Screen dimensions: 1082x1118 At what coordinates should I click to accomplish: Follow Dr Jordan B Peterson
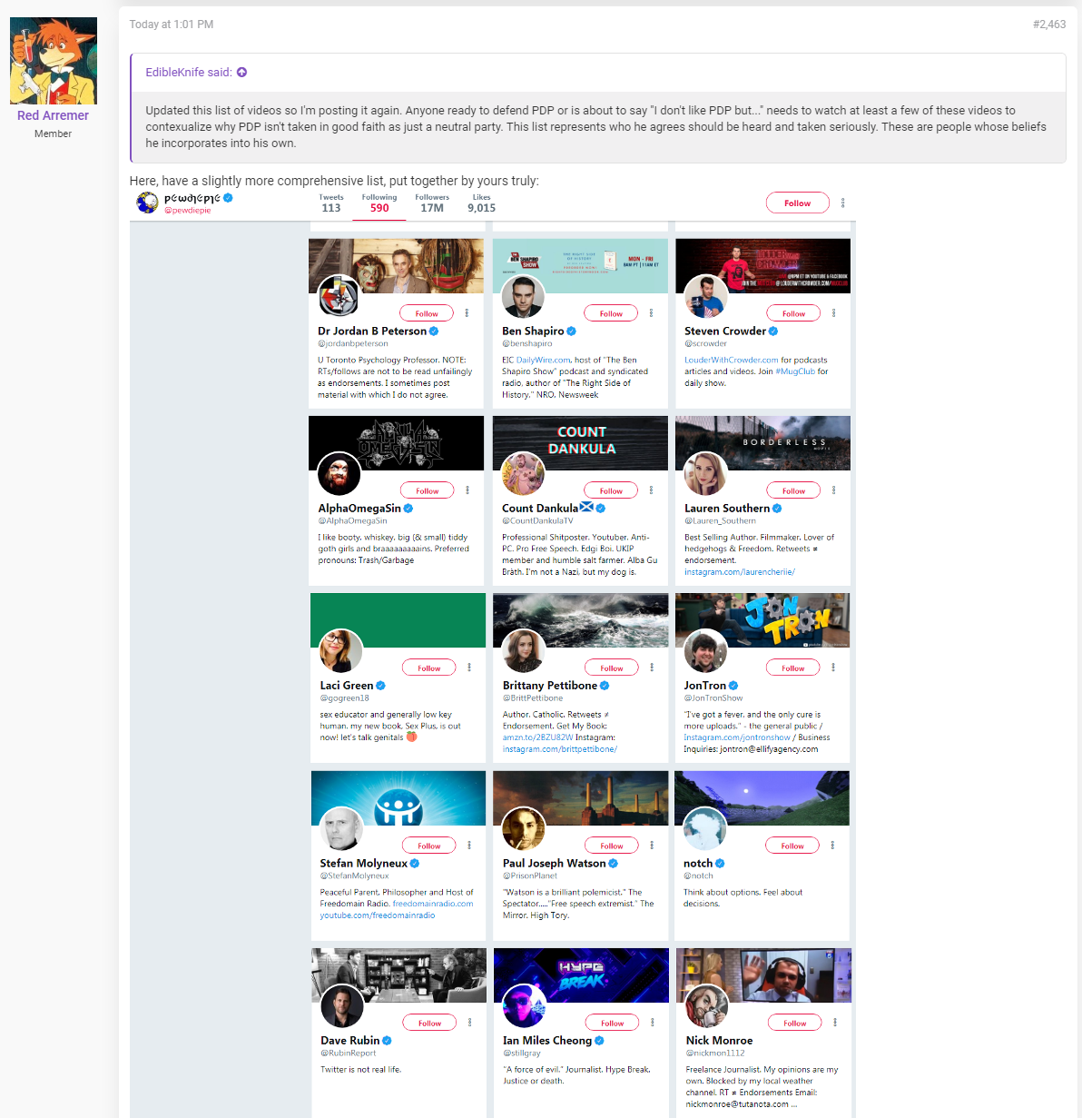427,313
